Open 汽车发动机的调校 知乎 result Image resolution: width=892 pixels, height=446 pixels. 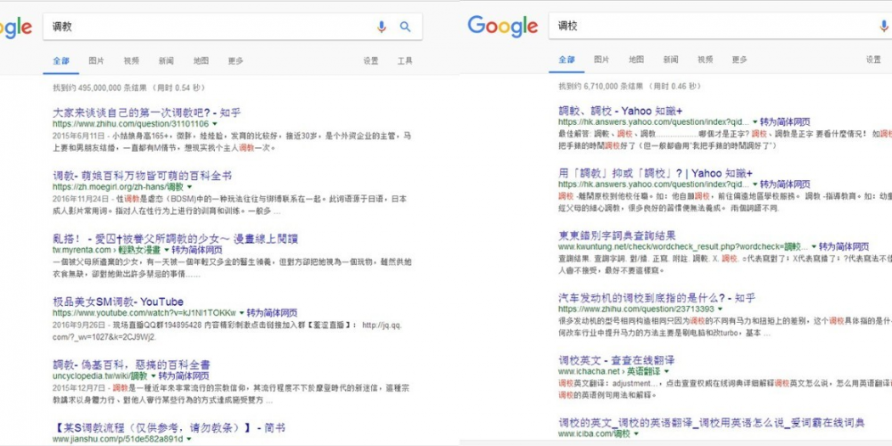pyautogui.click(x=657, y=297)
